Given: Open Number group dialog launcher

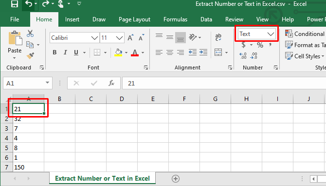Looking at the screenshot, I should pyautogui.click(x=276, y=68).
